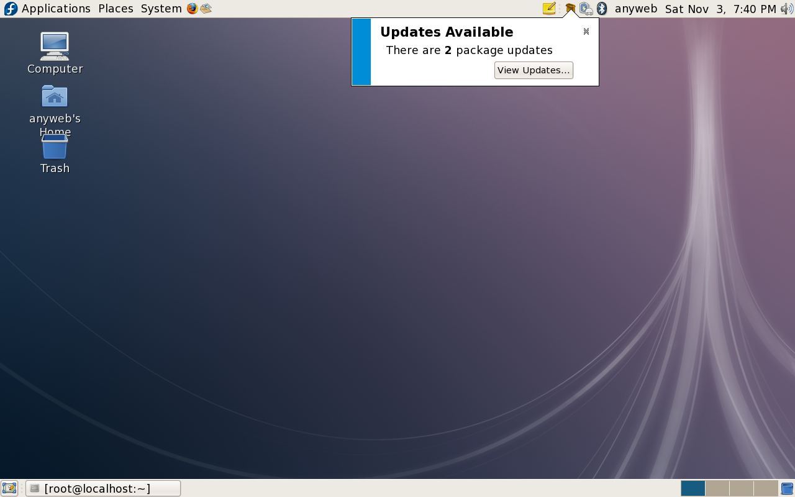The width and height of the screenshot is (795, 497).
Task: Open the Tomboy notes icon
Action: pos(549,9)
